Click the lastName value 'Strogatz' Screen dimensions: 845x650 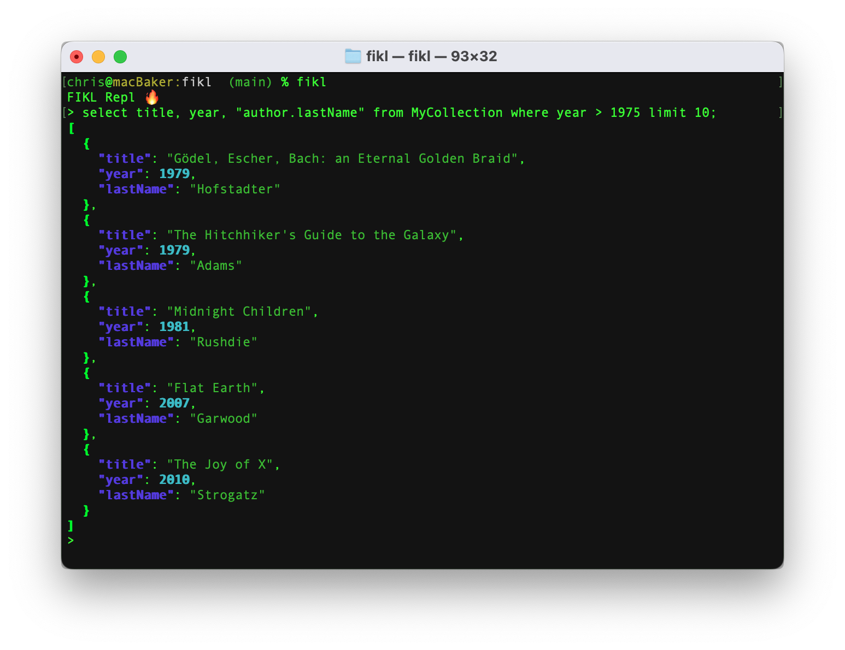(x=227, y=495)
